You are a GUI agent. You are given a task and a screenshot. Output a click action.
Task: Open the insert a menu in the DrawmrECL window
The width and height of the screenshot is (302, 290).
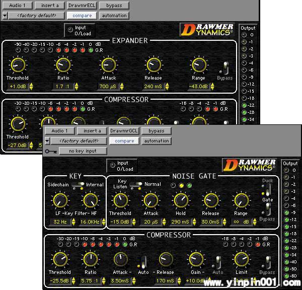coord(50,6)
